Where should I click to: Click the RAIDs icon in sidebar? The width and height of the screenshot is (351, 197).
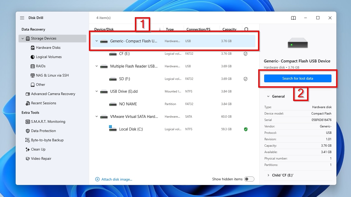pyautogui.click(x=33, y=66)
